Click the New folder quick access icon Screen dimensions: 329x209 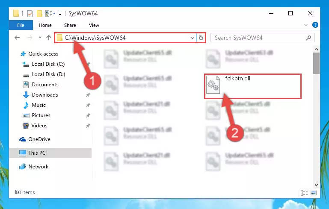click(39, 14)
